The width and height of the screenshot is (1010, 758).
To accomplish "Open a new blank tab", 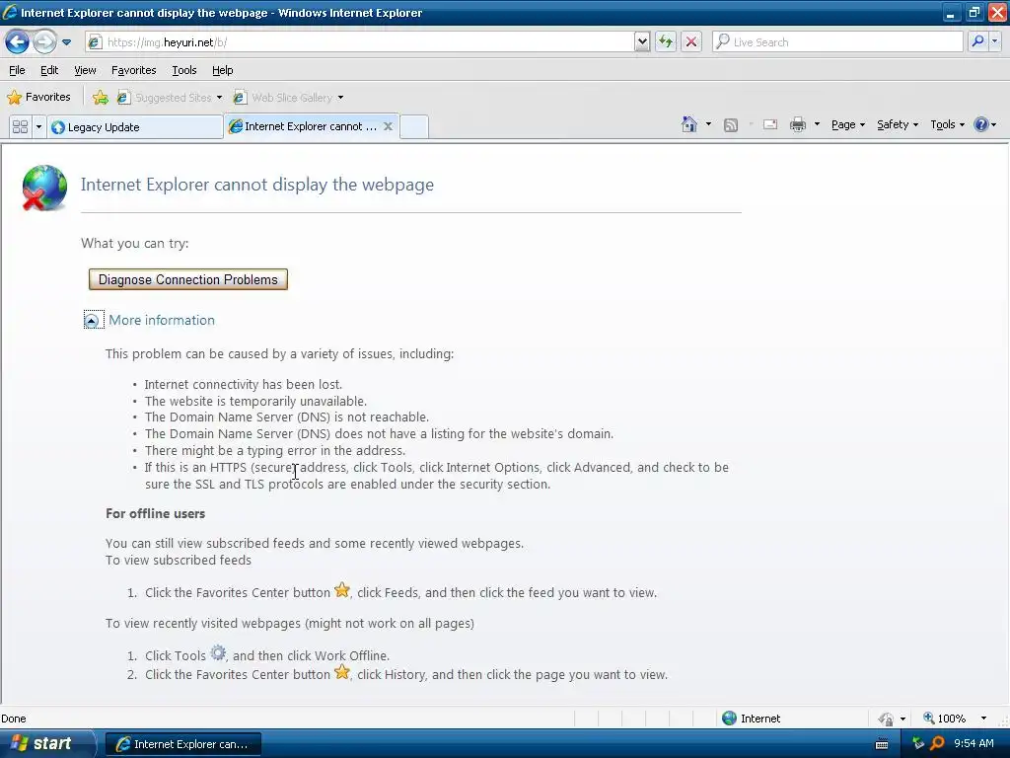I will coord(414,127).
